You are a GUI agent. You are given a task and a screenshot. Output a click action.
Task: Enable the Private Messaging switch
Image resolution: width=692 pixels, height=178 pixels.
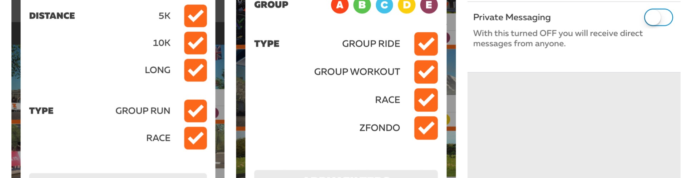point(658,17)
